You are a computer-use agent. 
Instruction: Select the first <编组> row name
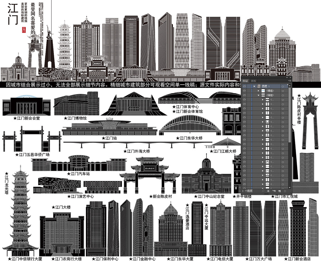coord(270,91)
